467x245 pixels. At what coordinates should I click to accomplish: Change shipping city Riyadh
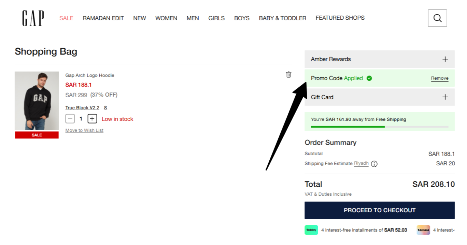click(x=361, y=163)
